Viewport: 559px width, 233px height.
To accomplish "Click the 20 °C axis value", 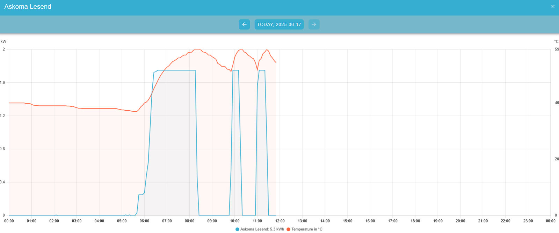I will point(557,159).
